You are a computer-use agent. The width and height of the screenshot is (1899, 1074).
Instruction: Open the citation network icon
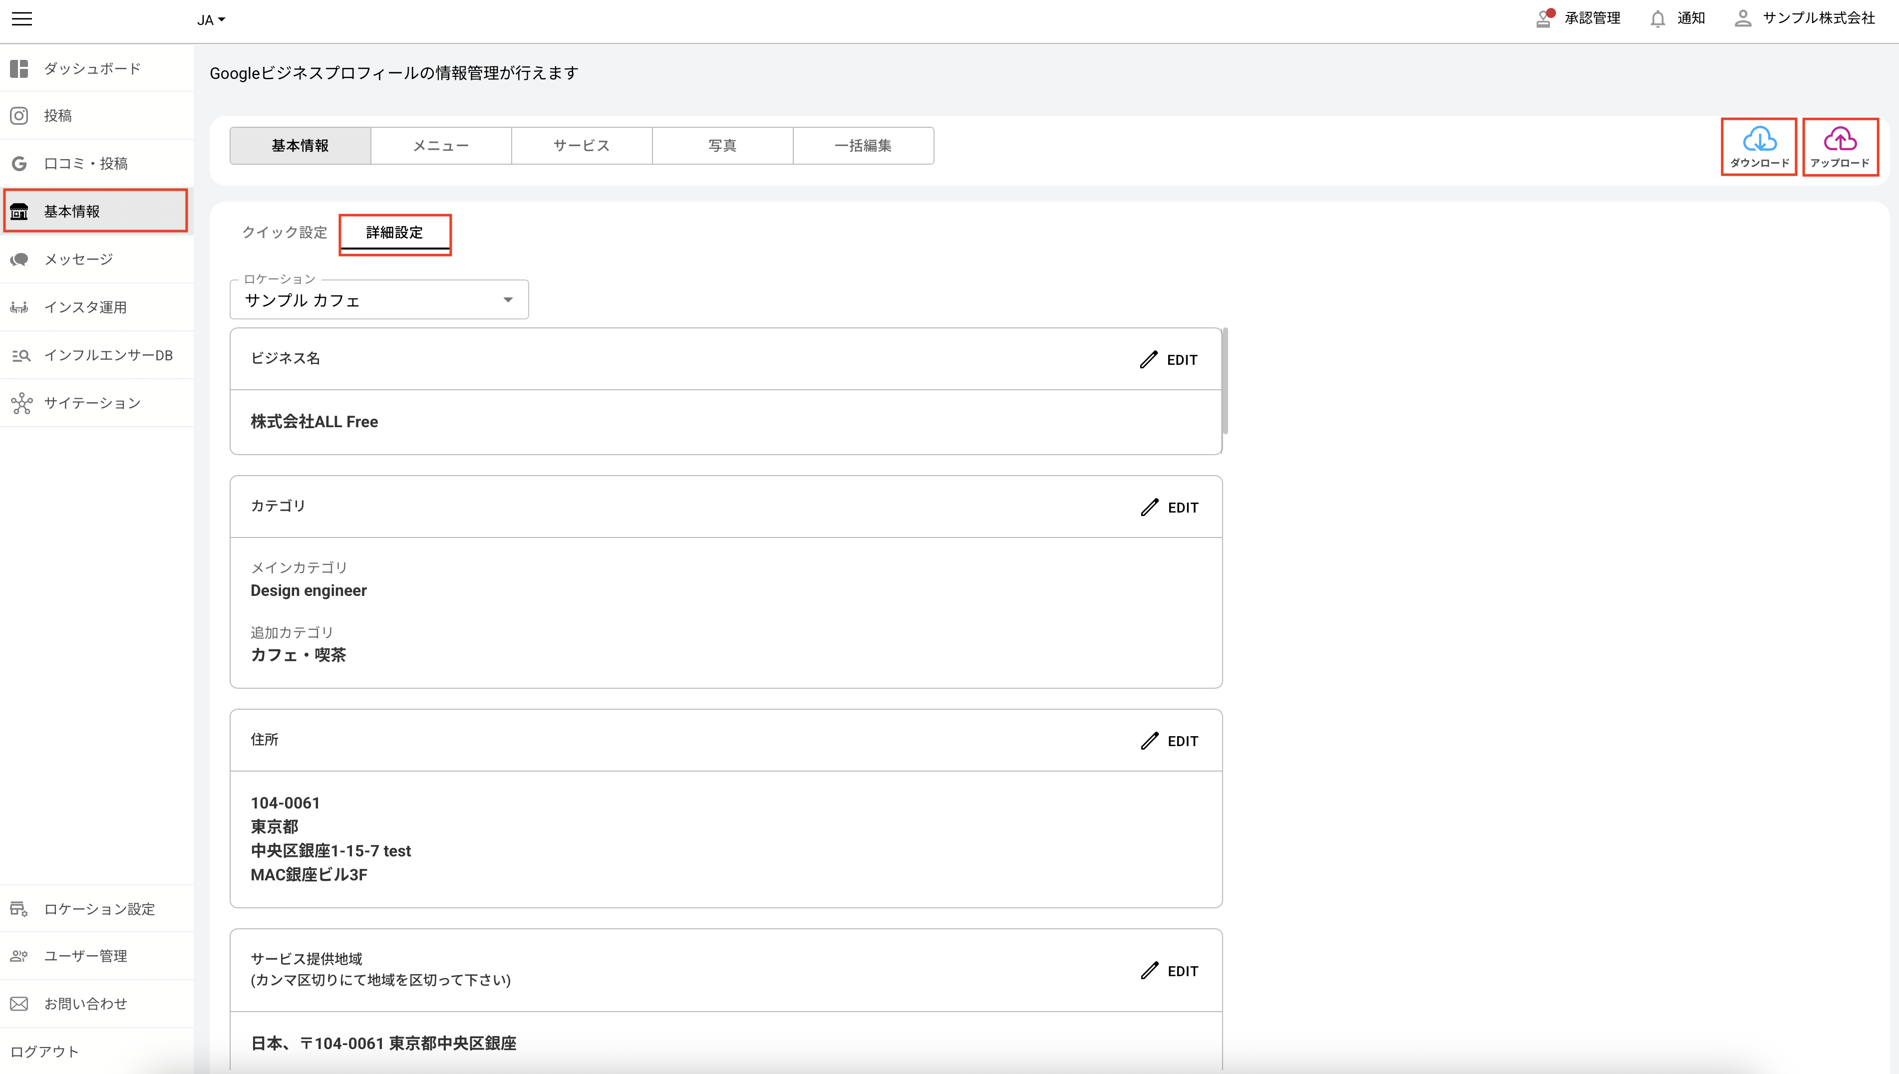21,403
